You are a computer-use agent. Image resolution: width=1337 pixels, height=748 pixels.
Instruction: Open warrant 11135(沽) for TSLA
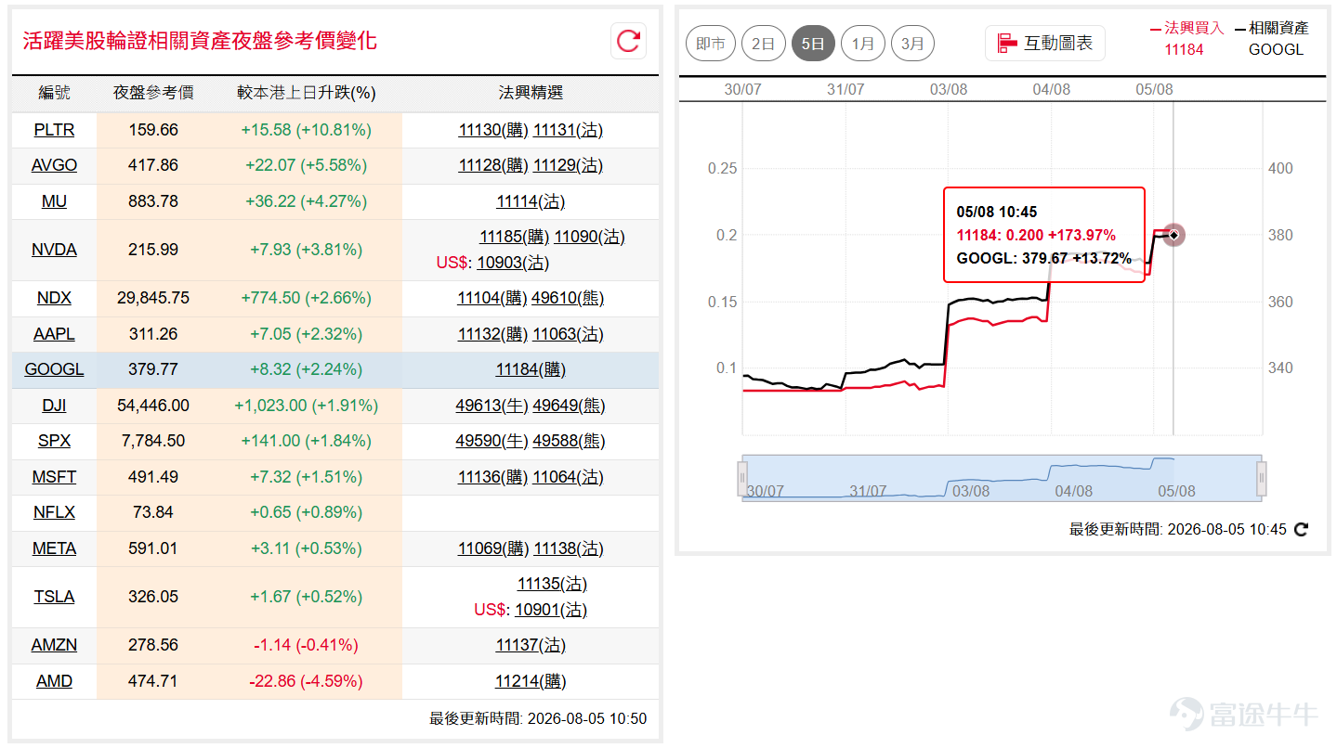[x=552, y=584]
